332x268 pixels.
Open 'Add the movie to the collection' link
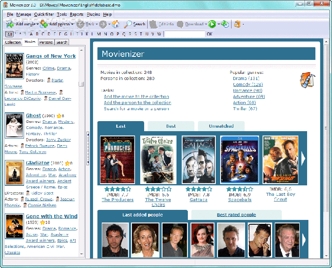(136, 97)
